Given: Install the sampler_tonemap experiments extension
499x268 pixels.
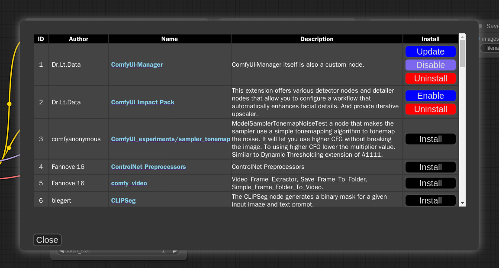Looking at the screenshot, I should [430, 139].
